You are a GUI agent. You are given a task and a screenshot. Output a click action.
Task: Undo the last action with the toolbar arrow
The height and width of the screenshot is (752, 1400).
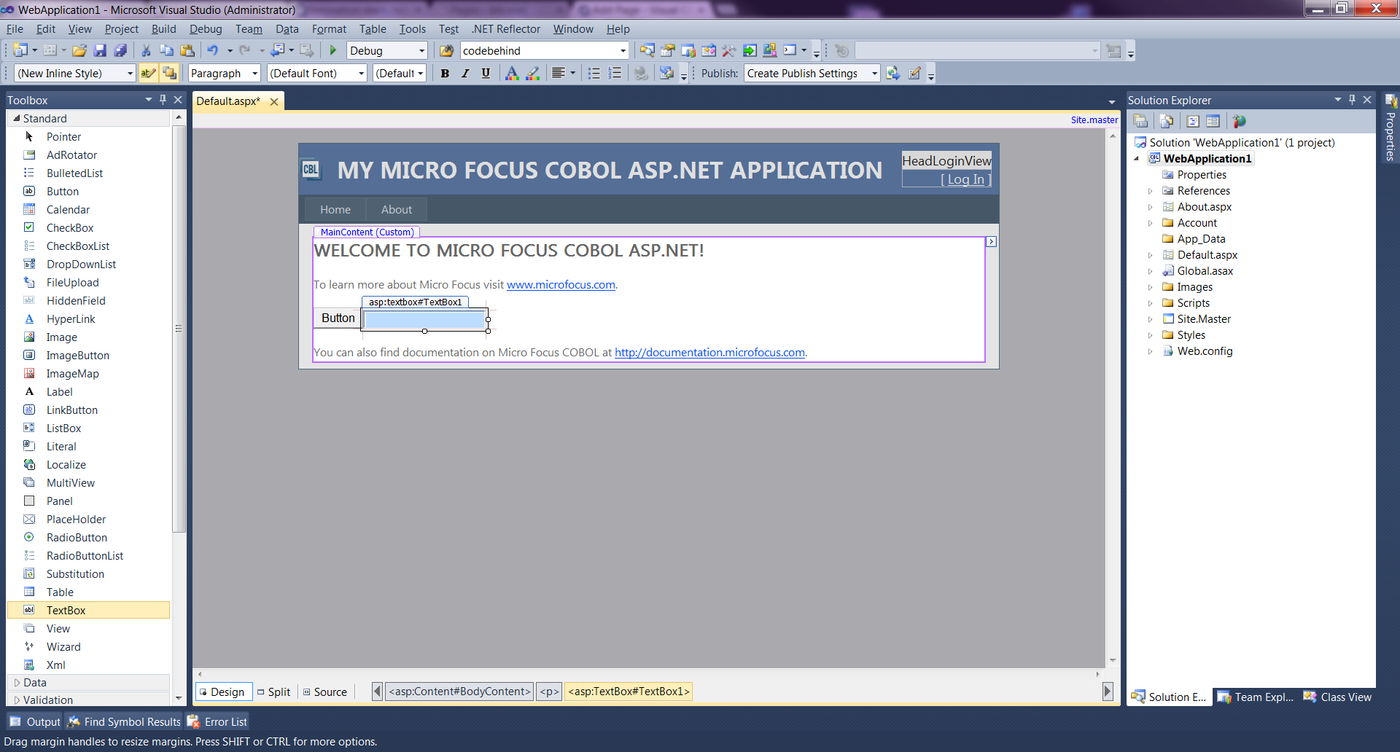212,50
